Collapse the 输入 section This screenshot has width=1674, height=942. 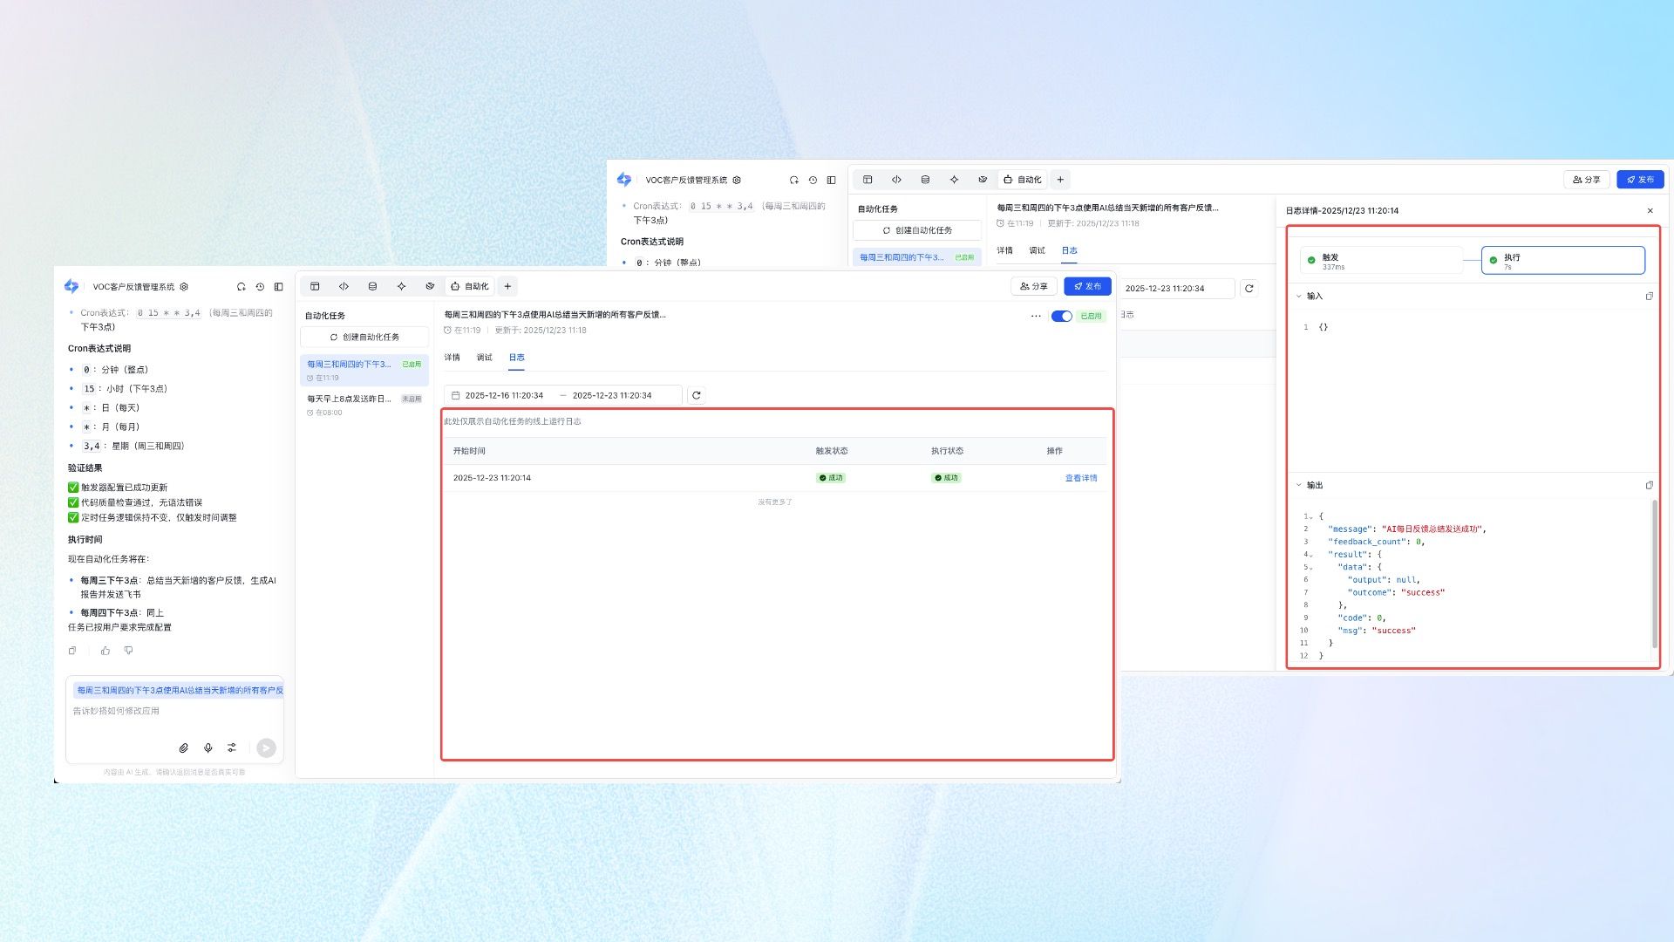tap(1298, 296)
